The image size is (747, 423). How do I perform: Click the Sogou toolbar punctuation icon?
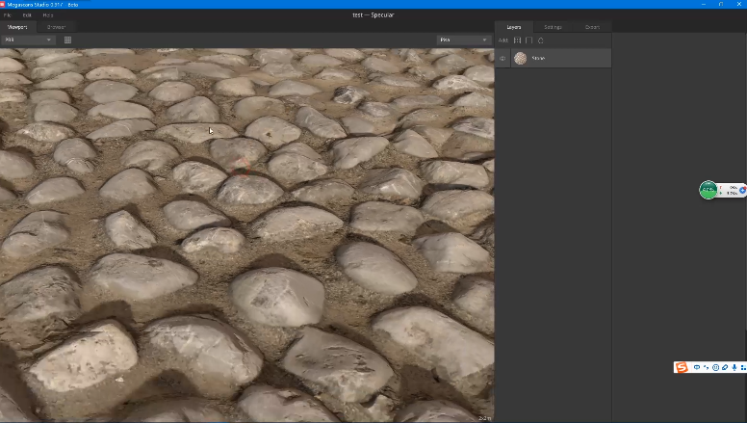(706, 367)
